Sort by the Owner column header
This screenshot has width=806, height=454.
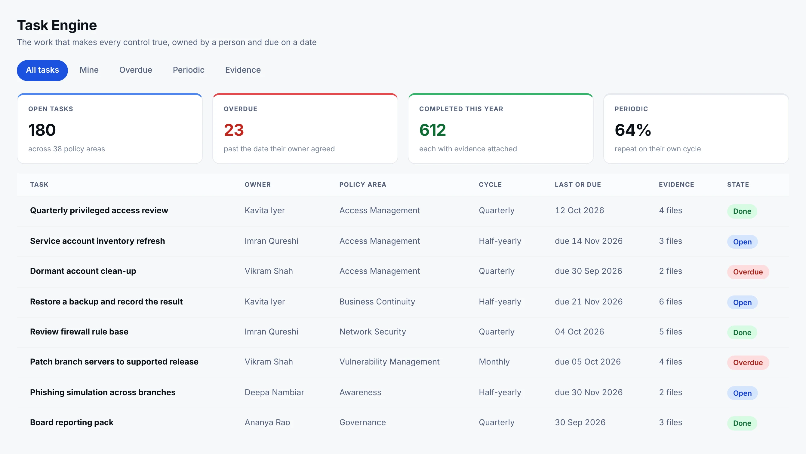[x=257, y=184]
